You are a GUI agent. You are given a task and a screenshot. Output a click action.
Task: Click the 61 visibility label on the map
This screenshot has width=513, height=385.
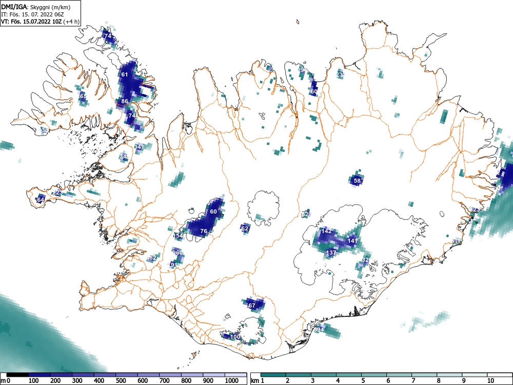pos(125,74)
